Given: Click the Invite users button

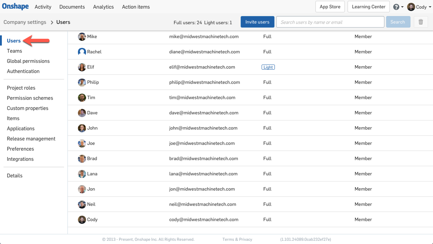Looking at the screenshot, I should pyautogui.click(x=257, y=22).
